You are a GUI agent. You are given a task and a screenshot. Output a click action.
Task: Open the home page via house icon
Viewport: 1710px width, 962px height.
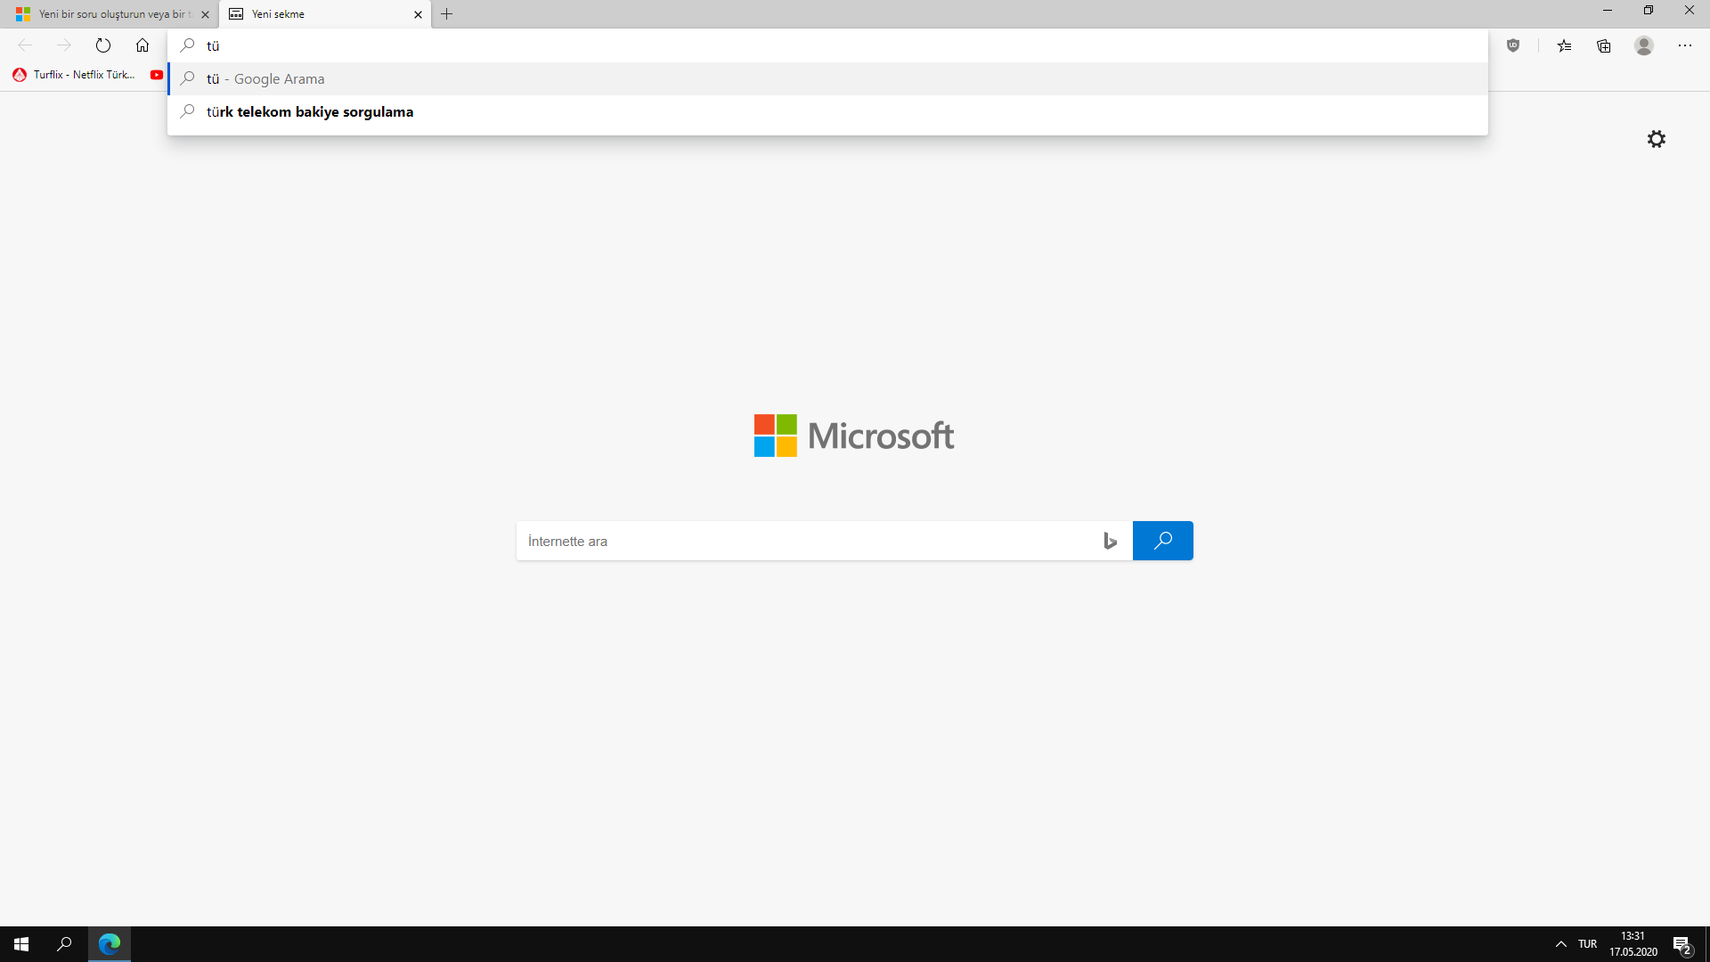pyautogui.click(x=142, y=45)
